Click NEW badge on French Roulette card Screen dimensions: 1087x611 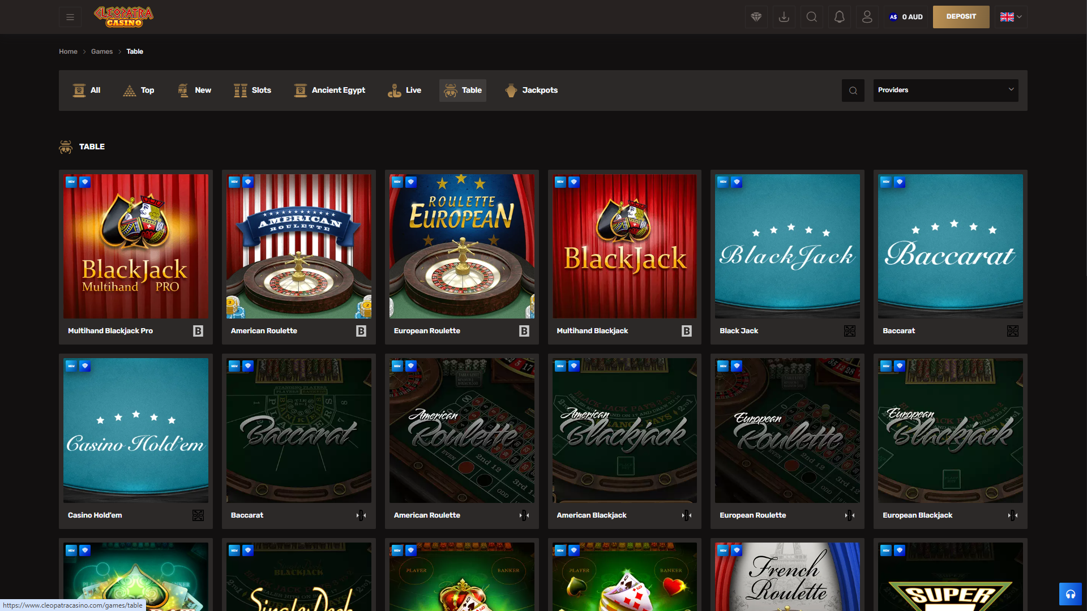point(723,550)
